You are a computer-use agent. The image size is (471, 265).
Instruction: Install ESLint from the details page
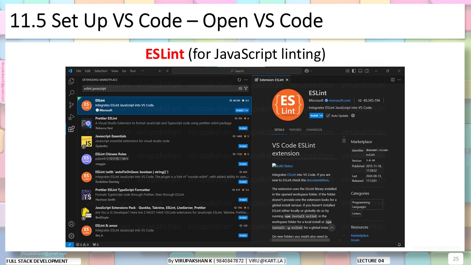point(314,116)
